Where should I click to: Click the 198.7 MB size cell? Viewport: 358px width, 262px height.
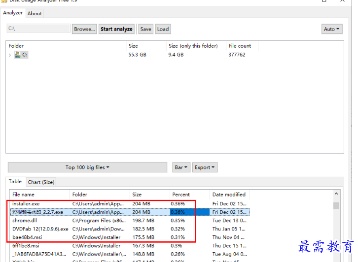coord(143,221)
